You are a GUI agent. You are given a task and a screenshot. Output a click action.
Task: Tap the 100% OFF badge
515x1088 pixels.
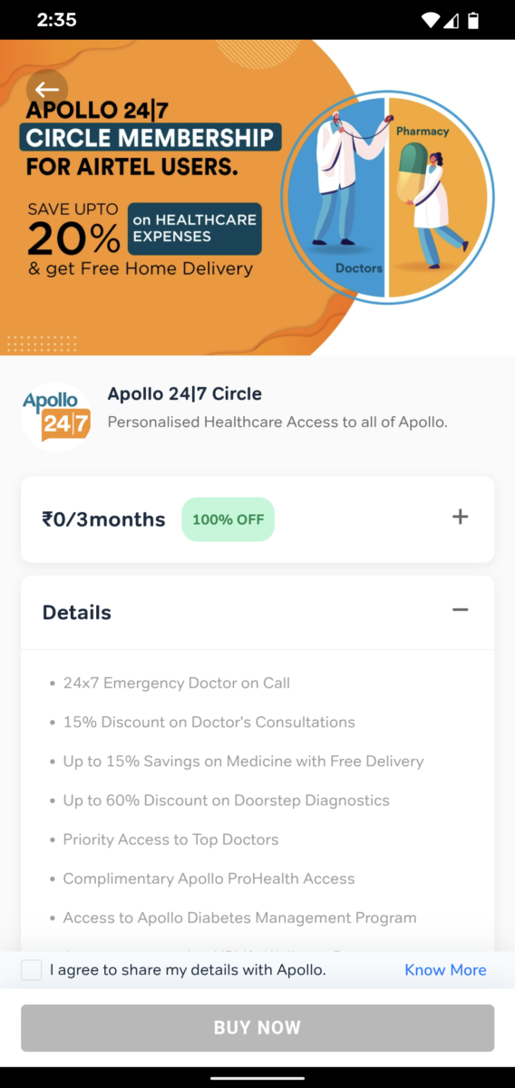click(x=228, y=520)
